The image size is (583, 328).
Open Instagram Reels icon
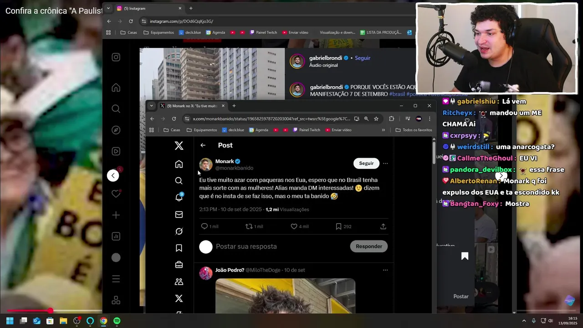click(x=116, y=151)
